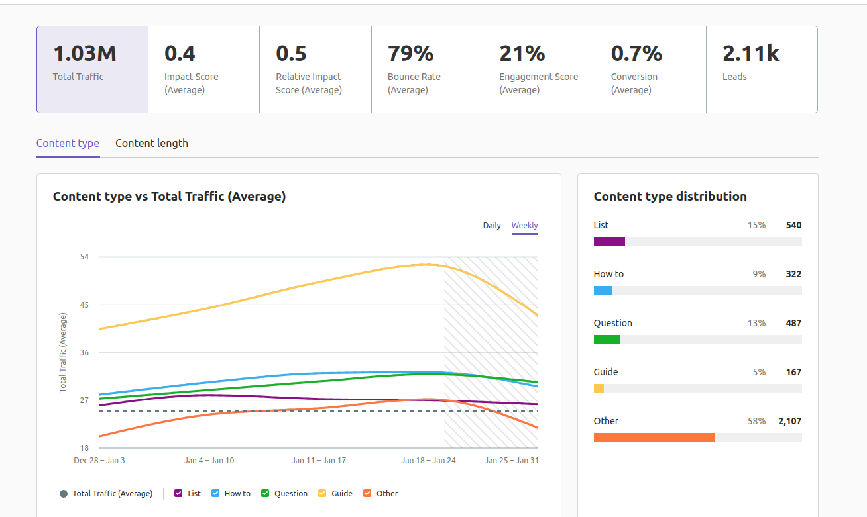
Task: Pick the Conversion (Average) card
Action: pyautogui.click(x=650, y=70)
